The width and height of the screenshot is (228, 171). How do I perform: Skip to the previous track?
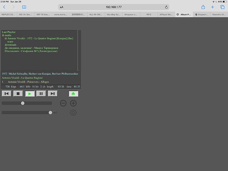6,93
